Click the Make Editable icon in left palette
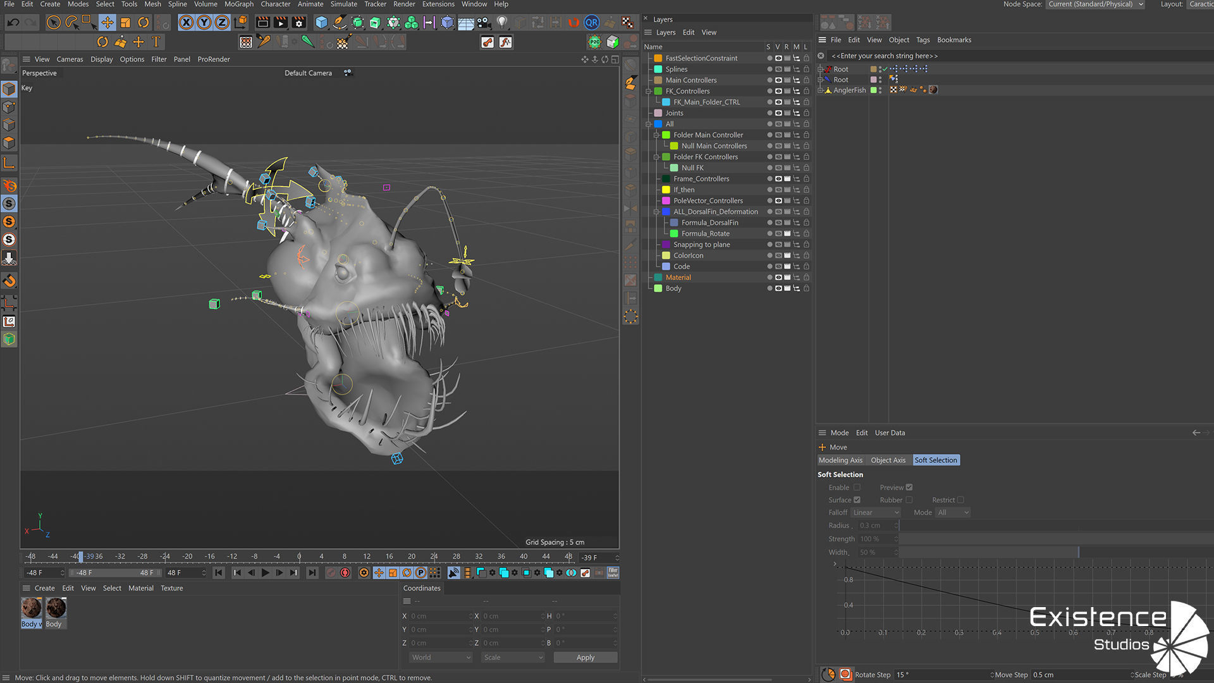The width and height of the screenshot is (1214, 683). tap(9, 65)
